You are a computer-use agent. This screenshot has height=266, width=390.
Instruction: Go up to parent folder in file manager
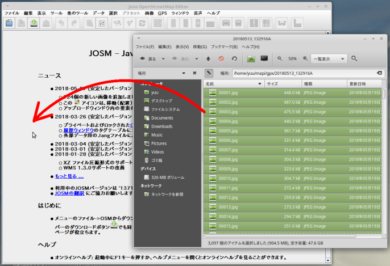[x=209, y=59]
